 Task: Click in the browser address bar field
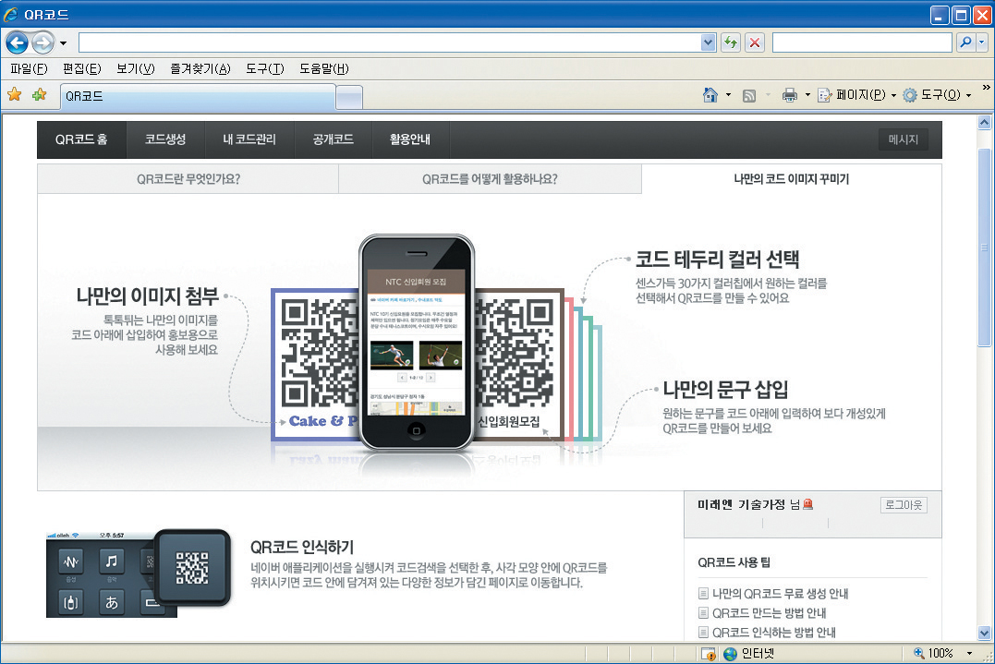388,42
